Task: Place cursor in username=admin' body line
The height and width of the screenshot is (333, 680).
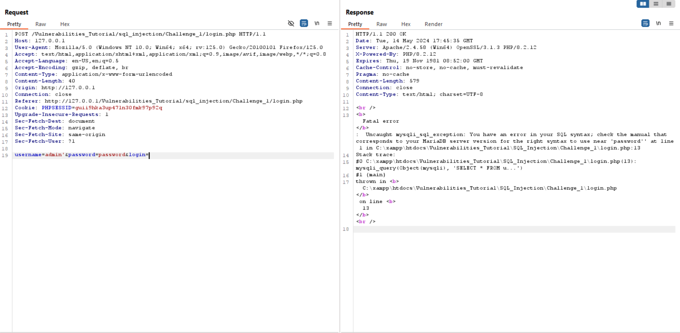Action: [x=82, y=155]
